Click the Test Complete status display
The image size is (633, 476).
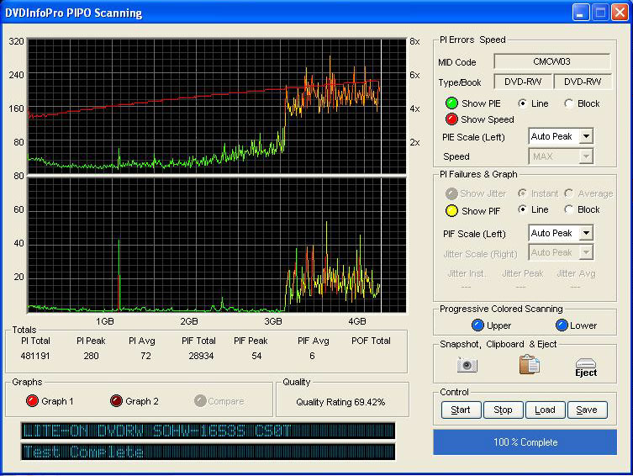pos(208,452)
